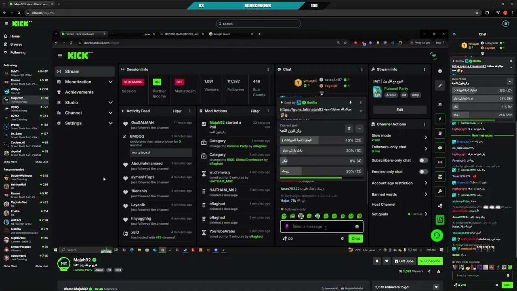Click the green Subscribe button
This screenshot has height=291, width=517.
[430, 261]
